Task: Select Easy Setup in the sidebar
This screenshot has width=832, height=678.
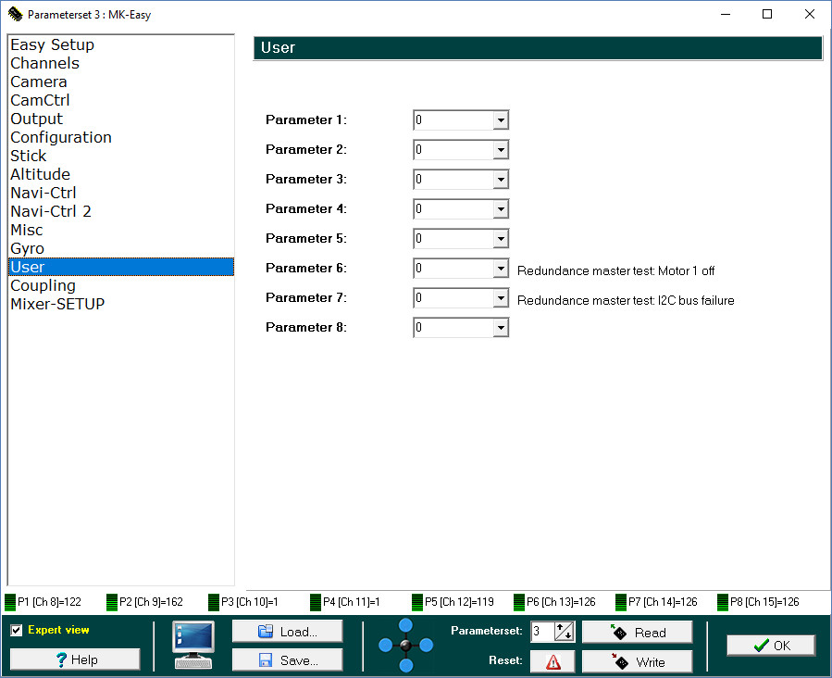Action: coord(52,44)
